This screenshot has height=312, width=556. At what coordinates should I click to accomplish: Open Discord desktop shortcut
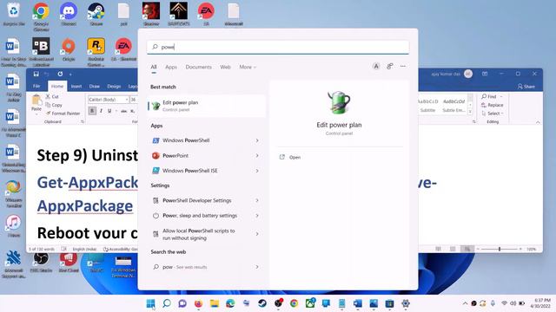click(69, 14)
